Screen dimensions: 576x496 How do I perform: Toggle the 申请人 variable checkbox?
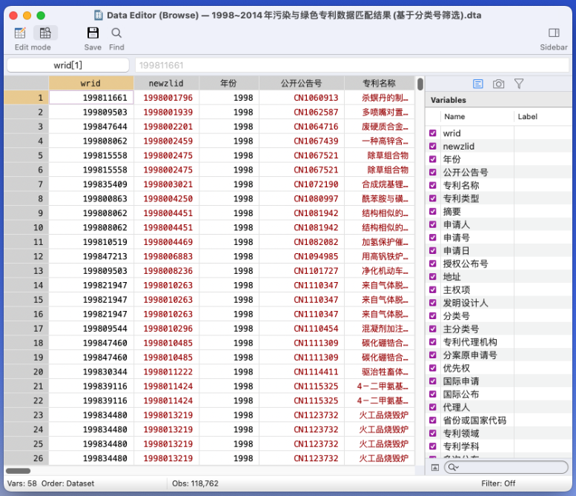[433, 224]
